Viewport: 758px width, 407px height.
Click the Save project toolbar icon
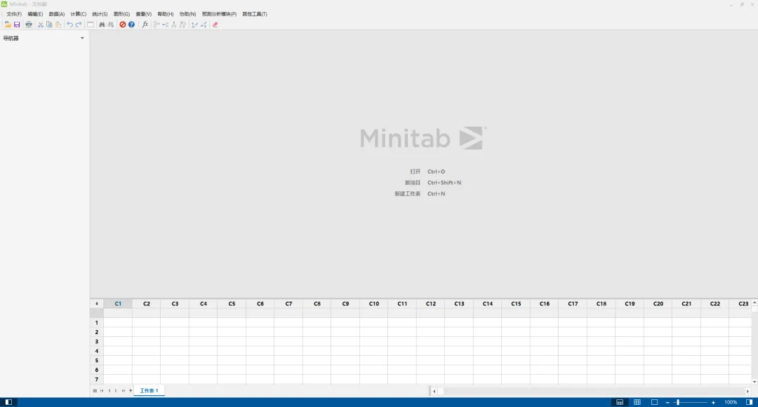coord(17,25)
